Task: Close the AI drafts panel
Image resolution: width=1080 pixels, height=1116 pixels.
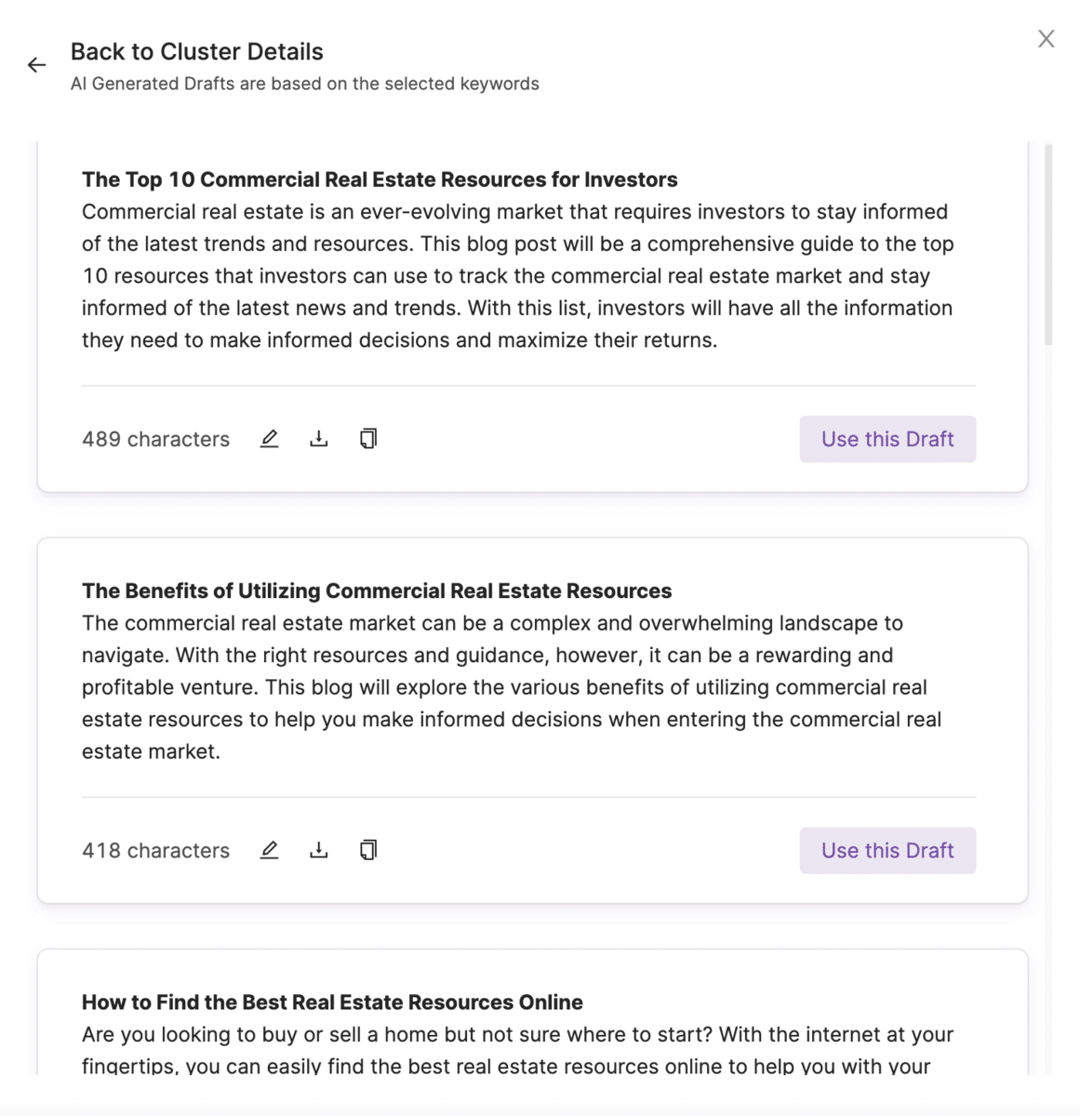Action: point(1046,39)
